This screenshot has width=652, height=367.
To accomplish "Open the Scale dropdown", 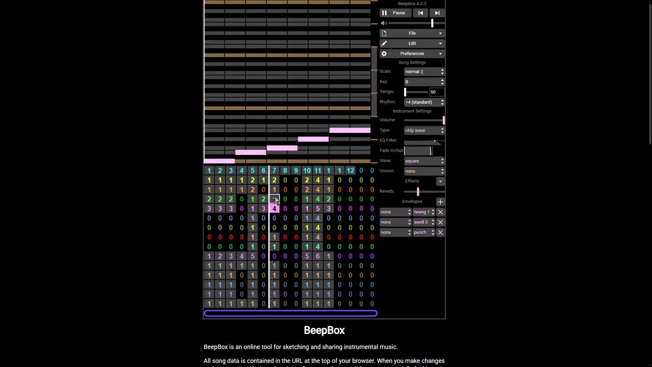I will pos(424,71).
